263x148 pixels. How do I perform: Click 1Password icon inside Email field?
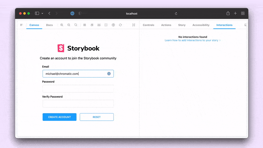(109, 74)
